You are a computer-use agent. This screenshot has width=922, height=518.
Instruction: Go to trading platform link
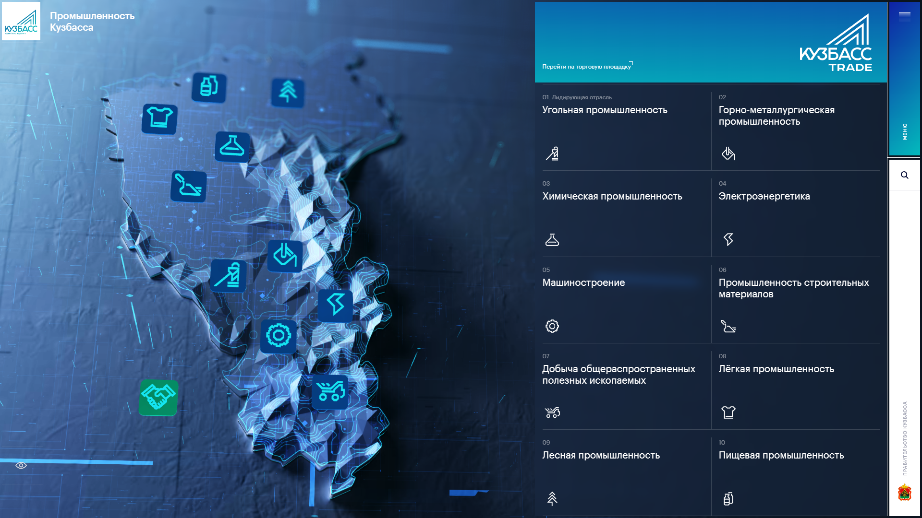coord(587,67)
